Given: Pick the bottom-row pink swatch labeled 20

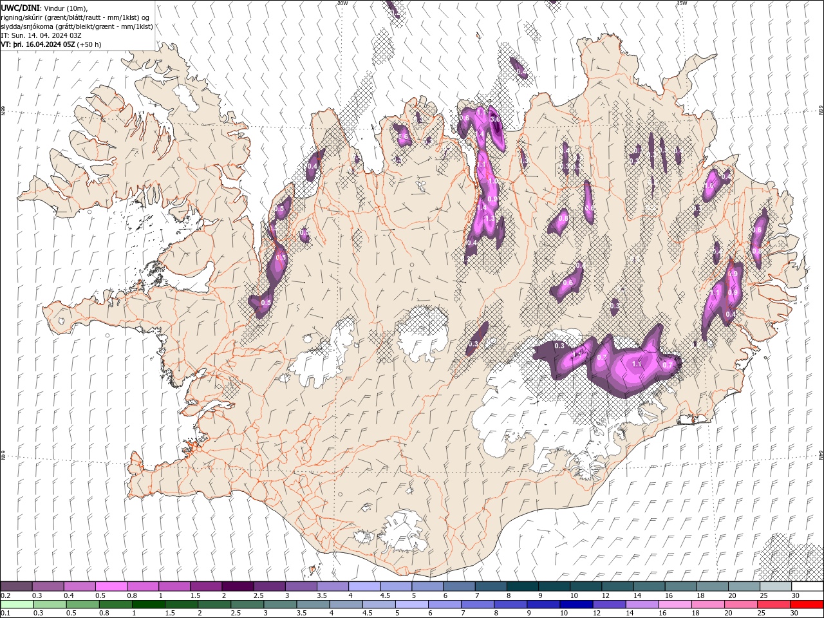Looking at the screenshot, I should coord(740,604).
